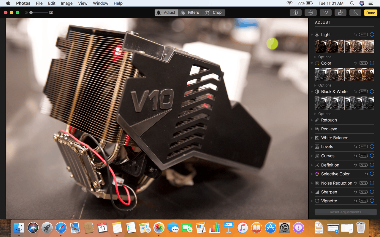Revert Black & White using its undo arrow
The width and height of the screenshot is (380, 237).
(x=355, y=92)
